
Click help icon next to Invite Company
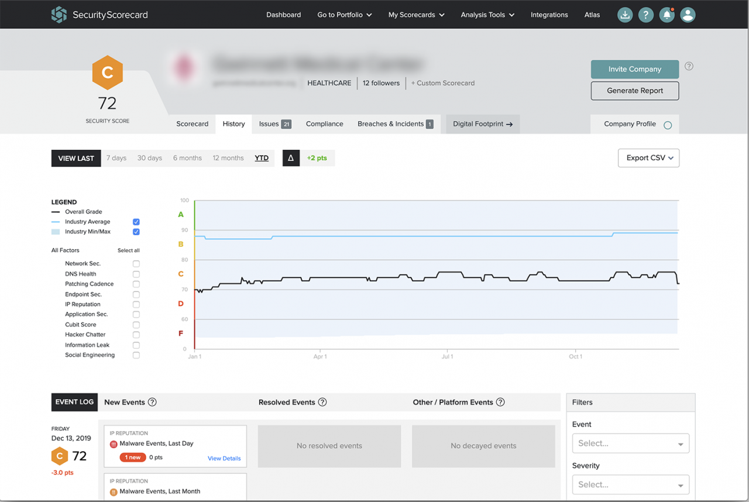point(689,66)
